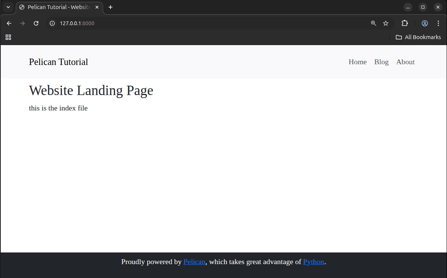Go back using the browser back arrow

(x=9, y=23)
